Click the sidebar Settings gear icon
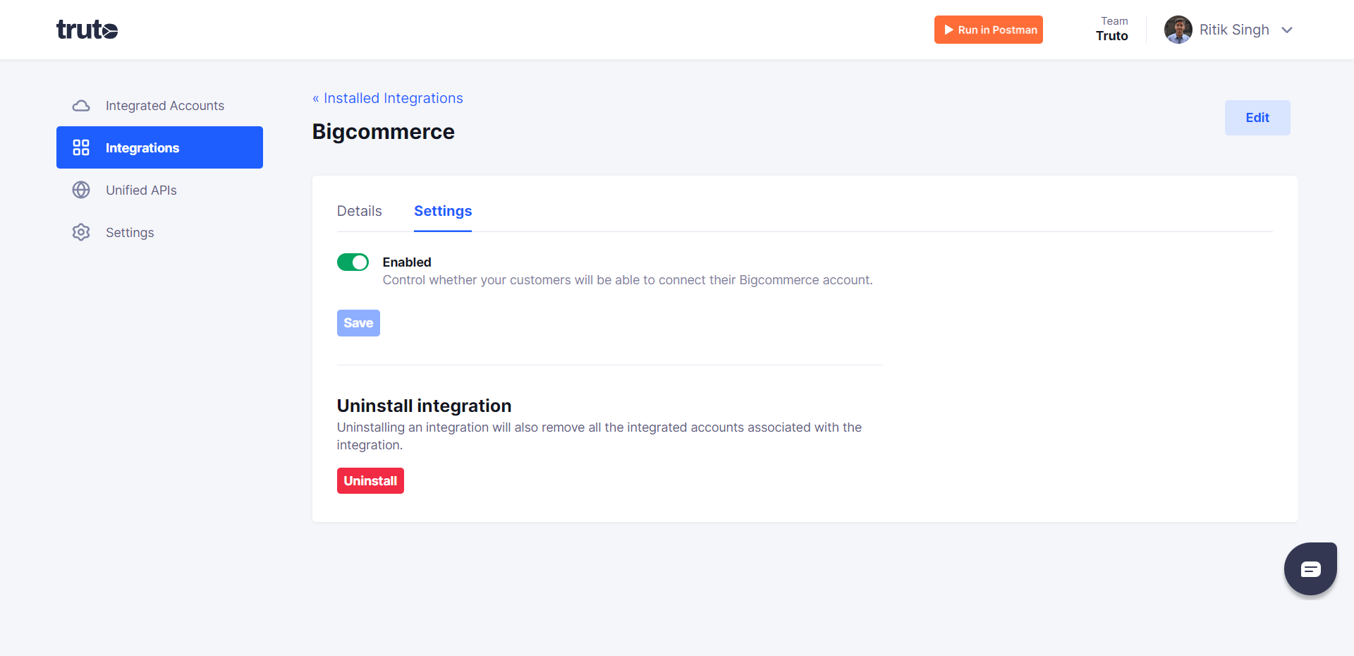This screenshot has width=1354, height=656. tap(81, 232)
